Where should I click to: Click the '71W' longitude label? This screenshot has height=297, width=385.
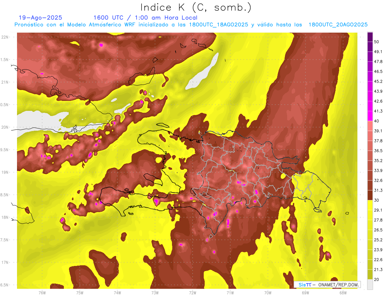[230, 293]
